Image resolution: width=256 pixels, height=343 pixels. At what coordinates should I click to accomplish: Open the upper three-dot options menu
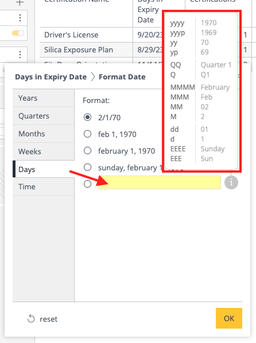click(x=20, y=17)
